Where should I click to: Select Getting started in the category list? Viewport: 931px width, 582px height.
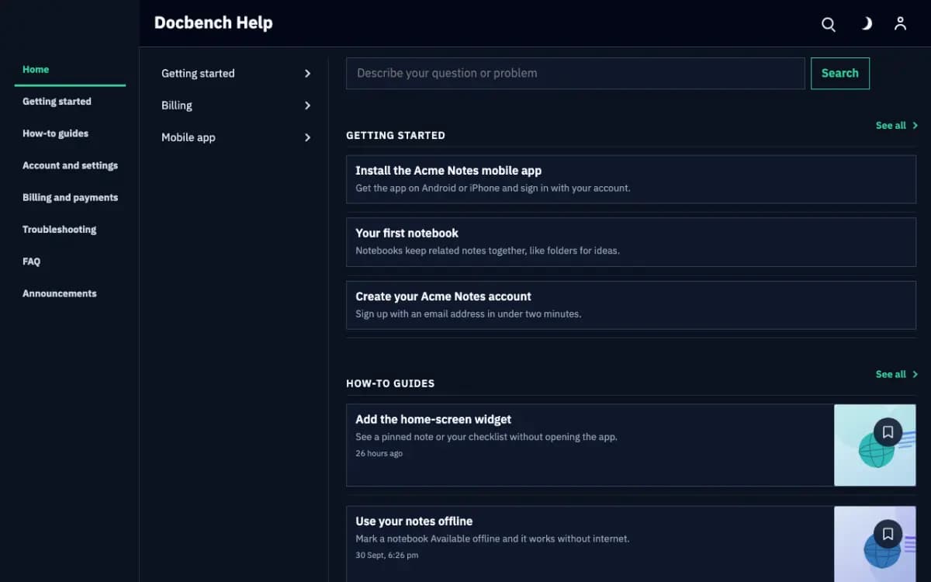pyautogui.click(x=198, y=74)
